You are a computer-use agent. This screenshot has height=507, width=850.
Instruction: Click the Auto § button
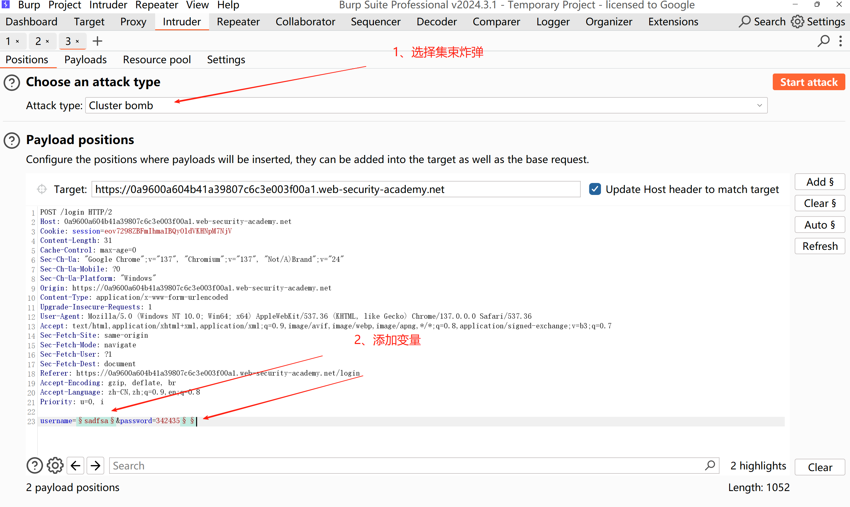tap(819, 225)
